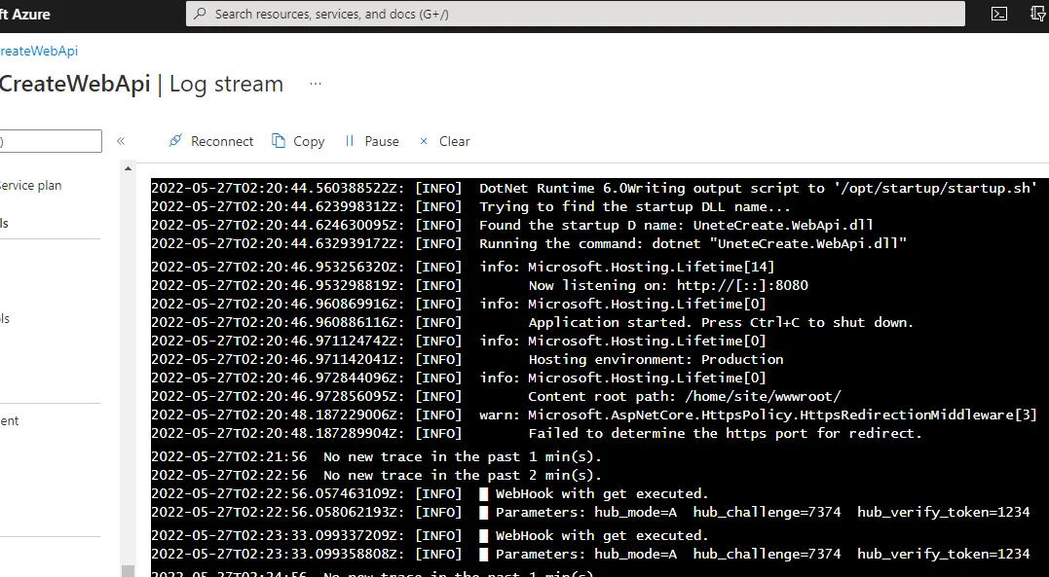
Task: Open the CreateWebApi breadcrumb link
Action: 39,51
